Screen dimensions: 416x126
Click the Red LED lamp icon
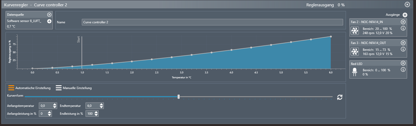tap(355, 72)
